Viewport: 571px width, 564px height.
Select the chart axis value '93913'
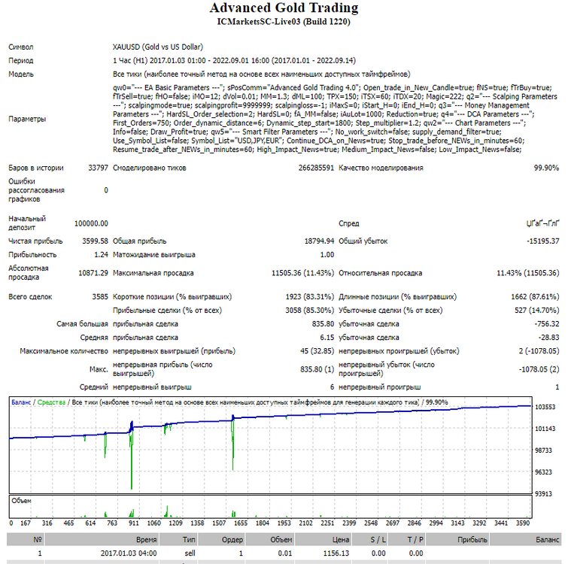(543, 494)
